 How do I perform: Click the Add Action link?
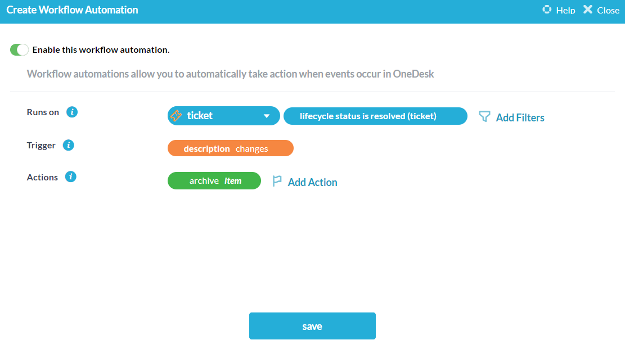tap(312, 182)
